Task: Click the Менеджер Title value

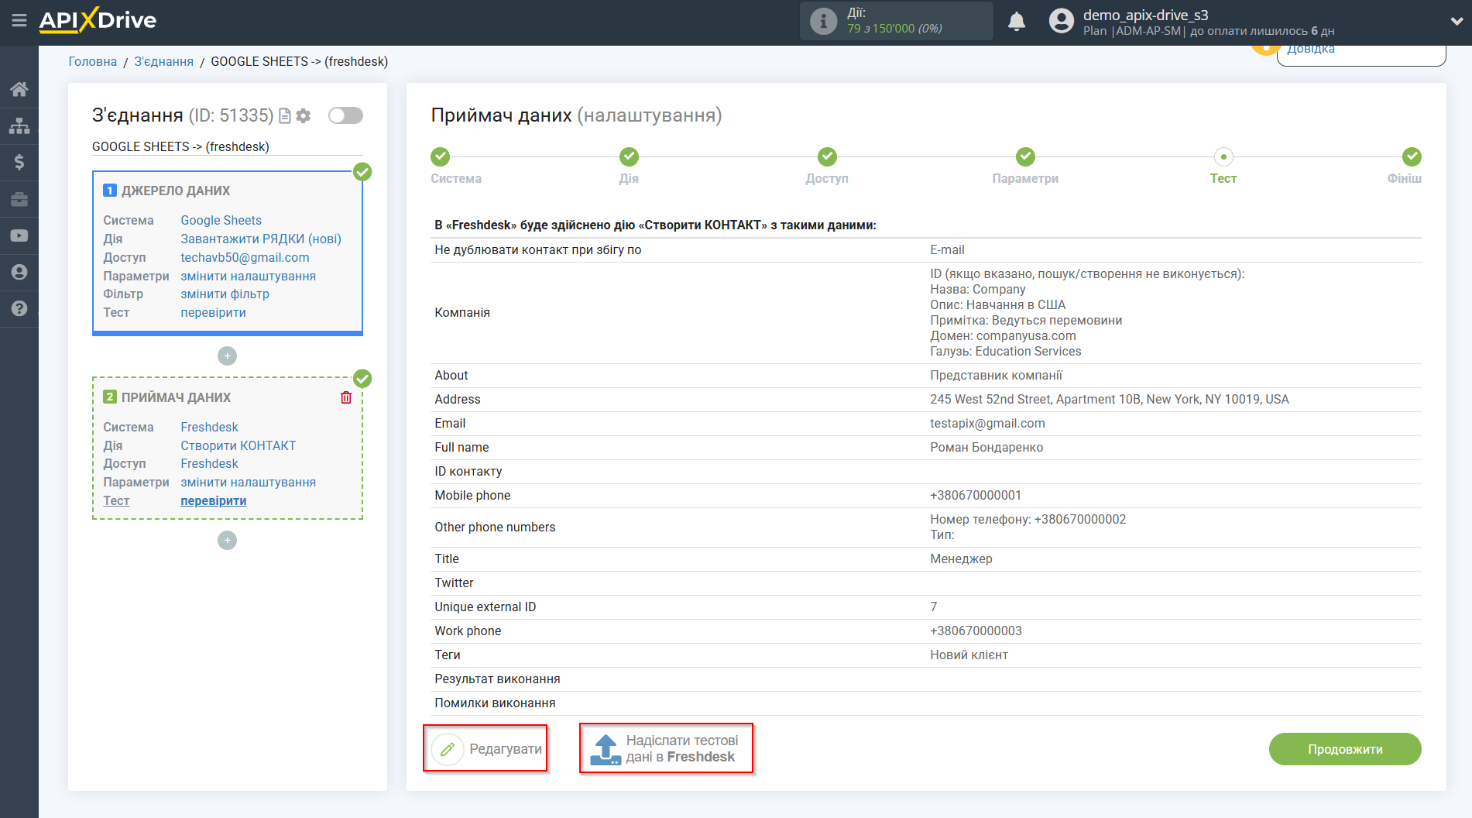Action: point(961,559)
